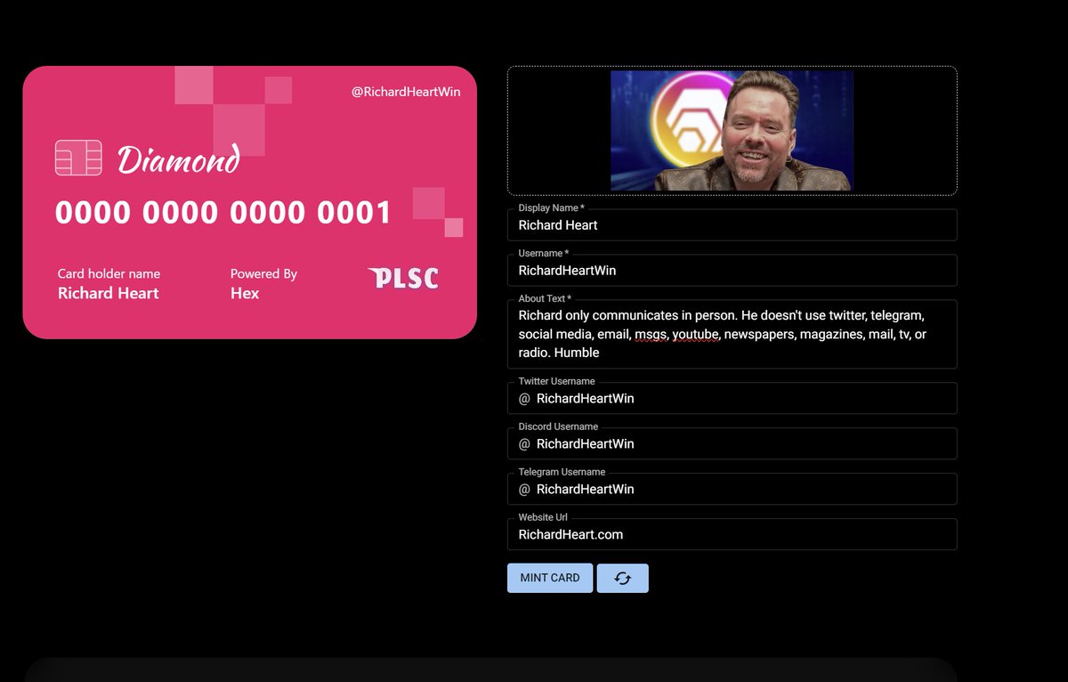Select the Discord Username field
Image resolution: width=1068 pixels, height=682 pixels.
click(732, 444)
